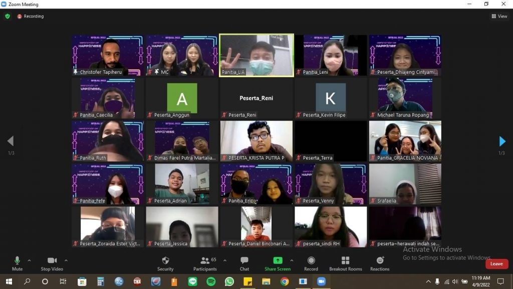Select Panitia_GRACELIA NOVIANA video tile
Screen dimensions: 513x289
pos(405,141)
